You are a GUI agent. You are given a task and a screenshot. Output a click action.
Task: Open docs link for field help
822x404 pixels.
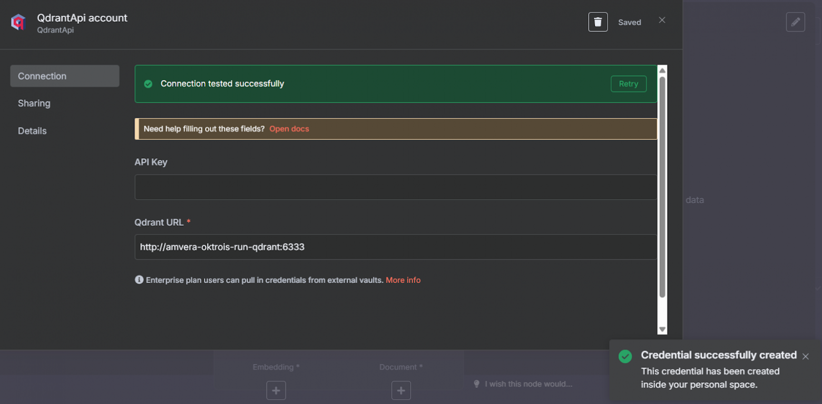289,129
